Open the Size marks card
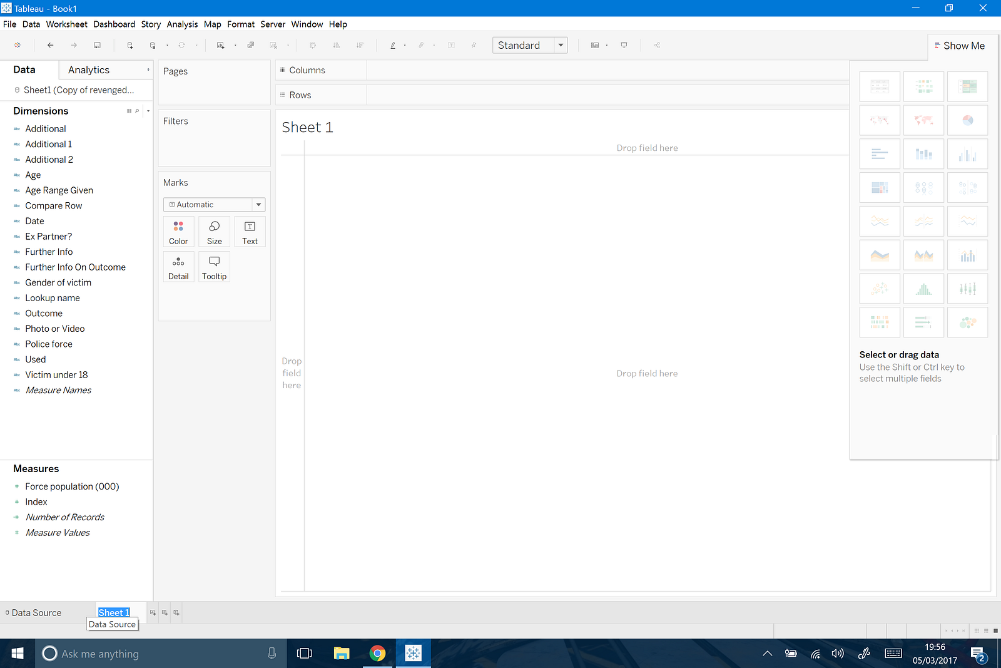 pyautogui.click(x=214, y=232)
